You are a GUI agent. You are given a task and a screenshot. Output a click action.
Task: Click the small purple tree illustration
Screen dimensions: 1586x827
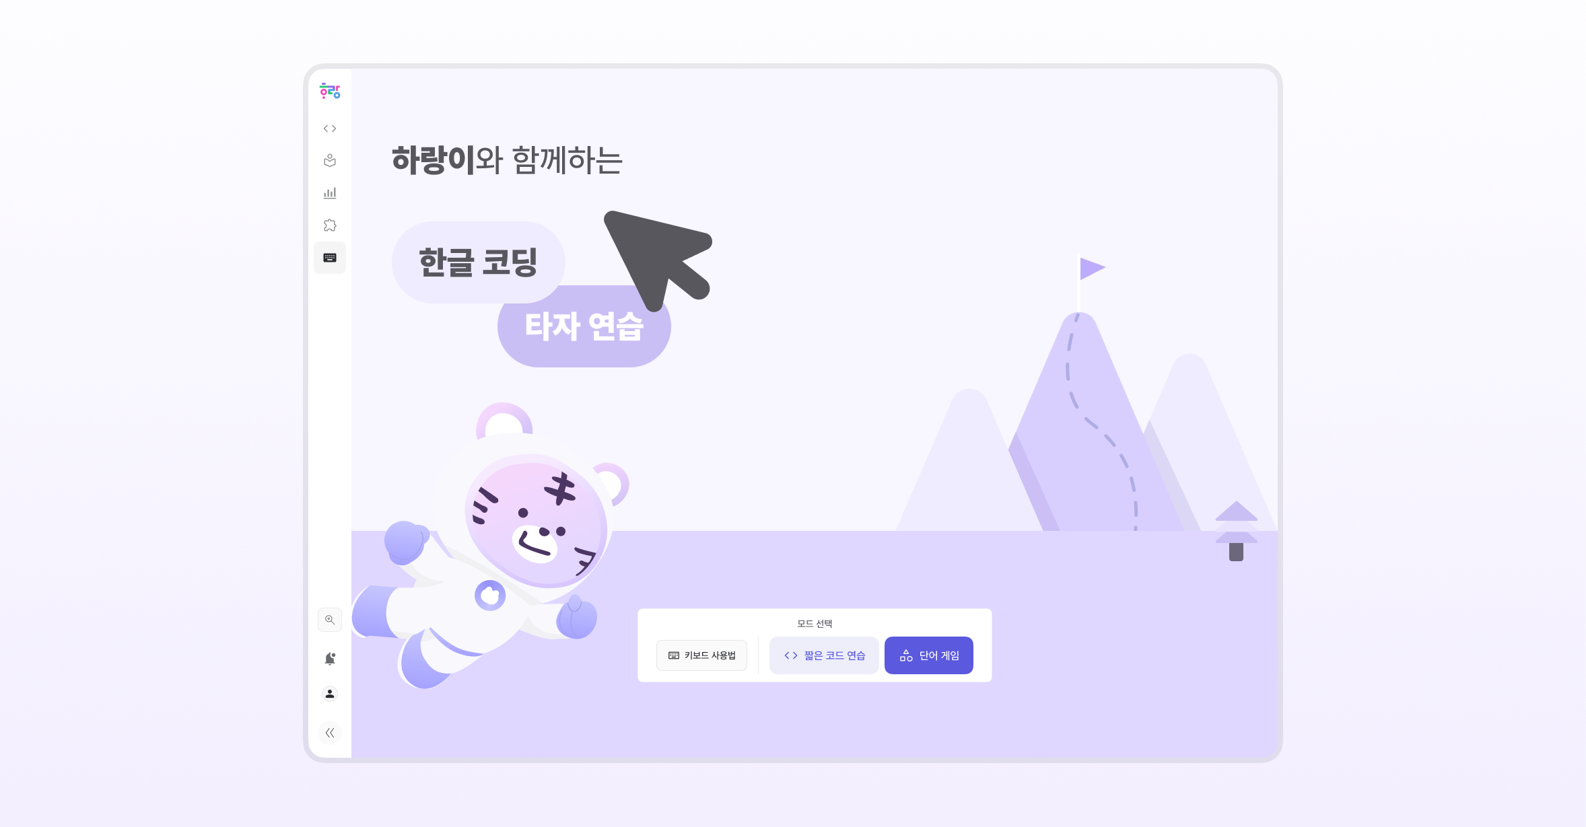pos(1236,531)
